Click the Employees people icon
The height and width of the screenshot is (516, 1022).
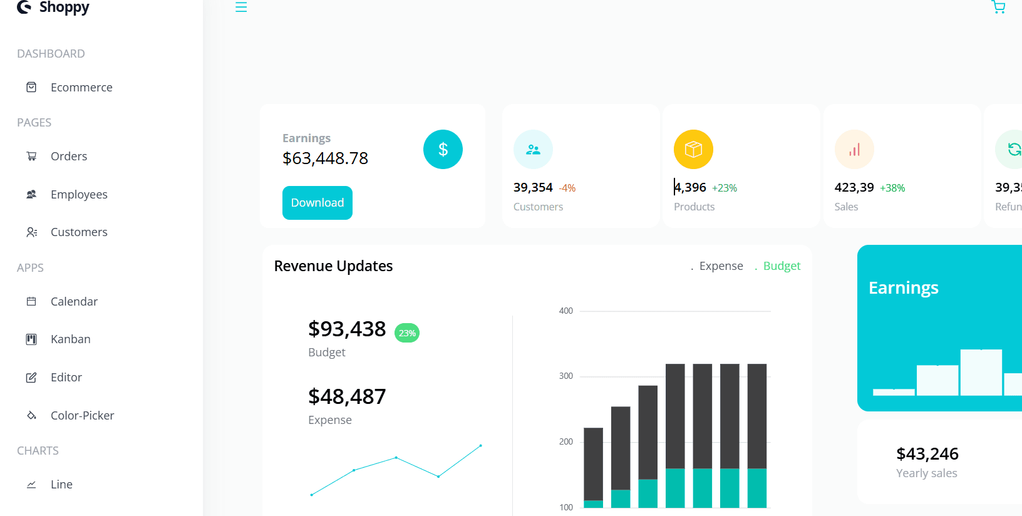(x=31, y=194)
